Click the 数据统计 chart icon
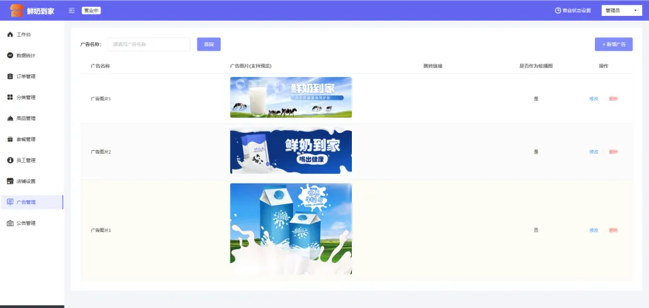 (x=10, y=55)
